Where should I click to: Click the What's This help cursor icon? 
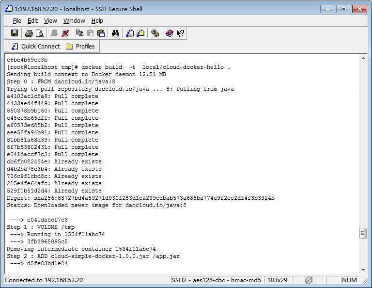(x=180, y=33)
